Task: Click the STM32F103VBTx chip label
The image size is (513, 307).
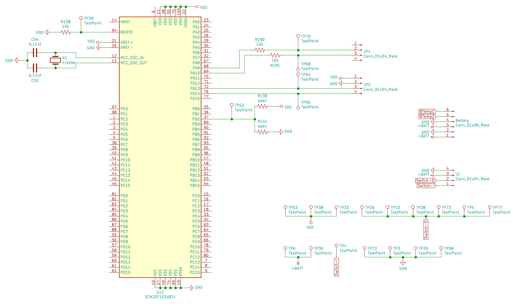Action: [160, 297]
